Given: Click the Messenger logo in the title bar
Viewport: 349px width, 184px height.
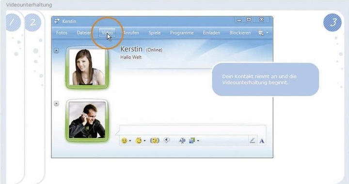Looking at the screenshot, I should [57, 21].
